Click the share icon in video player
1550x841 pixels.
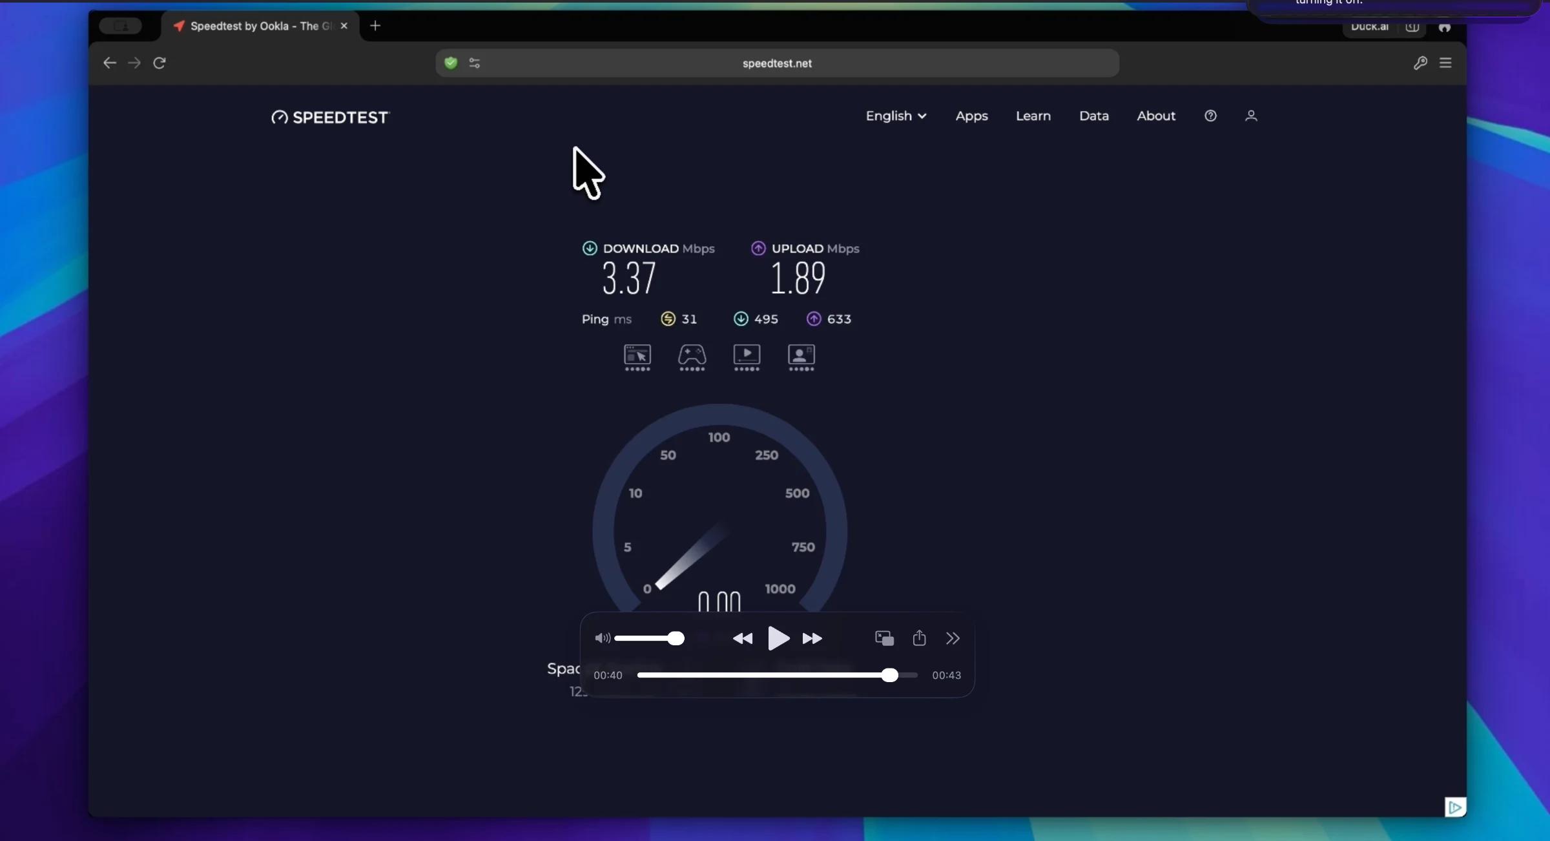pos(919,638)
